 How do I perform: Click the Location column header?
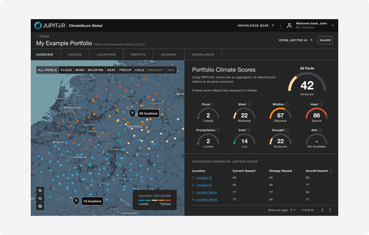199,171
